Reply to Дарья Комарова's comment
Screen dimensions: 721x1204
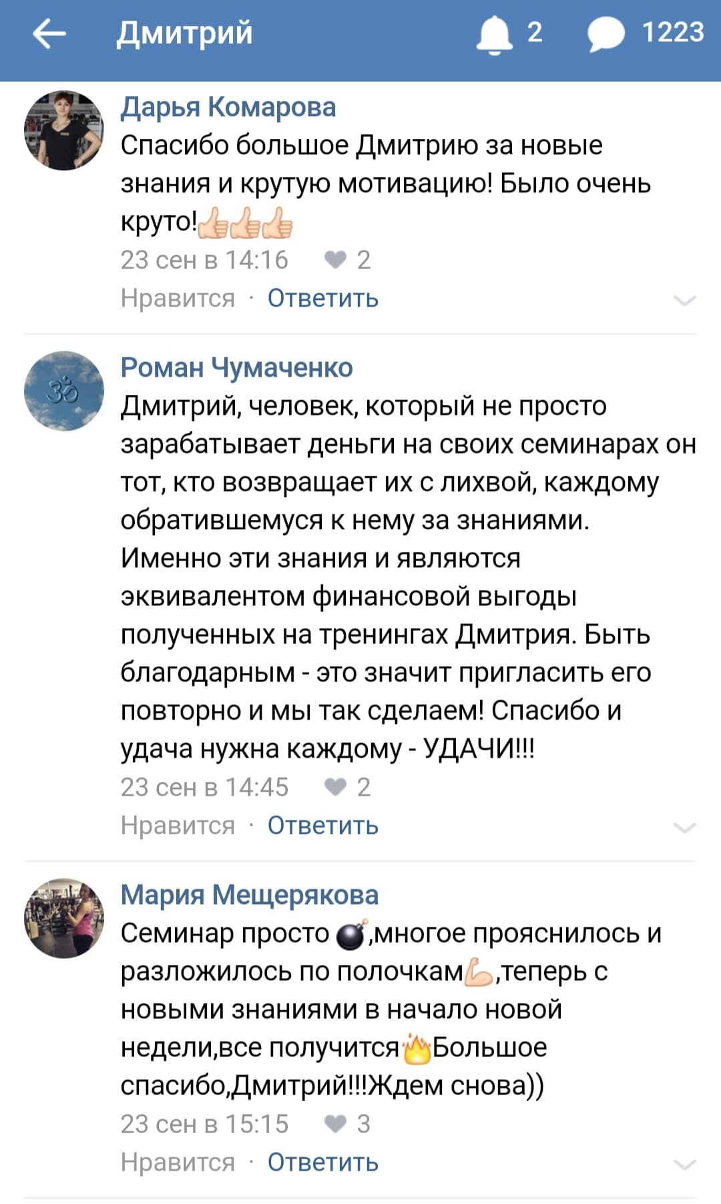(323, 298)
